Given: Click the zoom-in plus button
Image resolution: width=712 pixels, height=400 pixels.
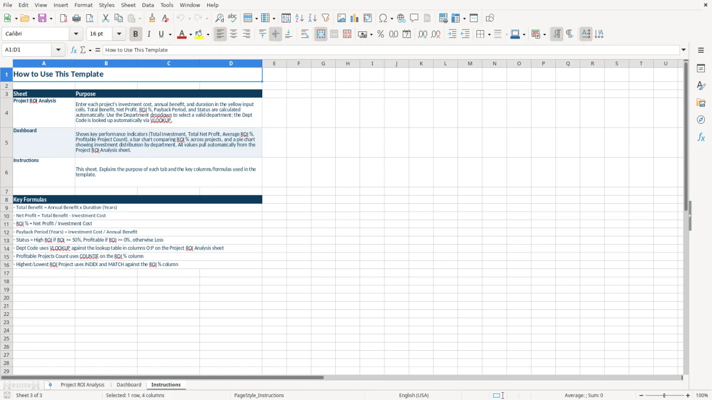Looking at the screenshot, I should click(688, 395).
